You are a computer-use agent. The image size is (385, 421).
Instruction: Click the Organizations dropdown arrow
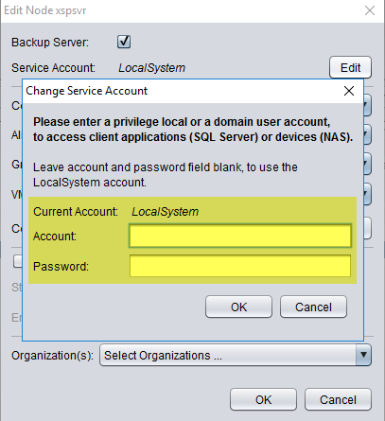[x=363, y=355]
